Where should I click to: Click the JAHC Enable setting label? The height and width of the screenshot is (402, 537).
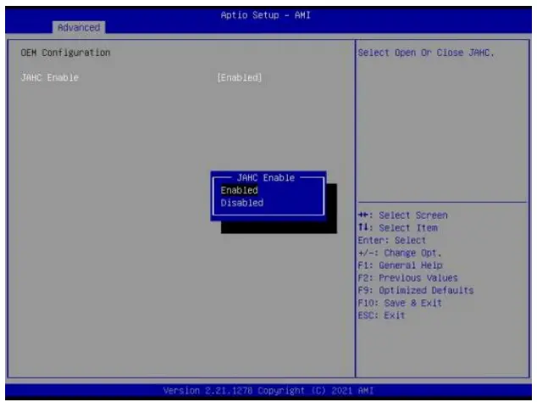pyautogui.click(x=50, y=77)
